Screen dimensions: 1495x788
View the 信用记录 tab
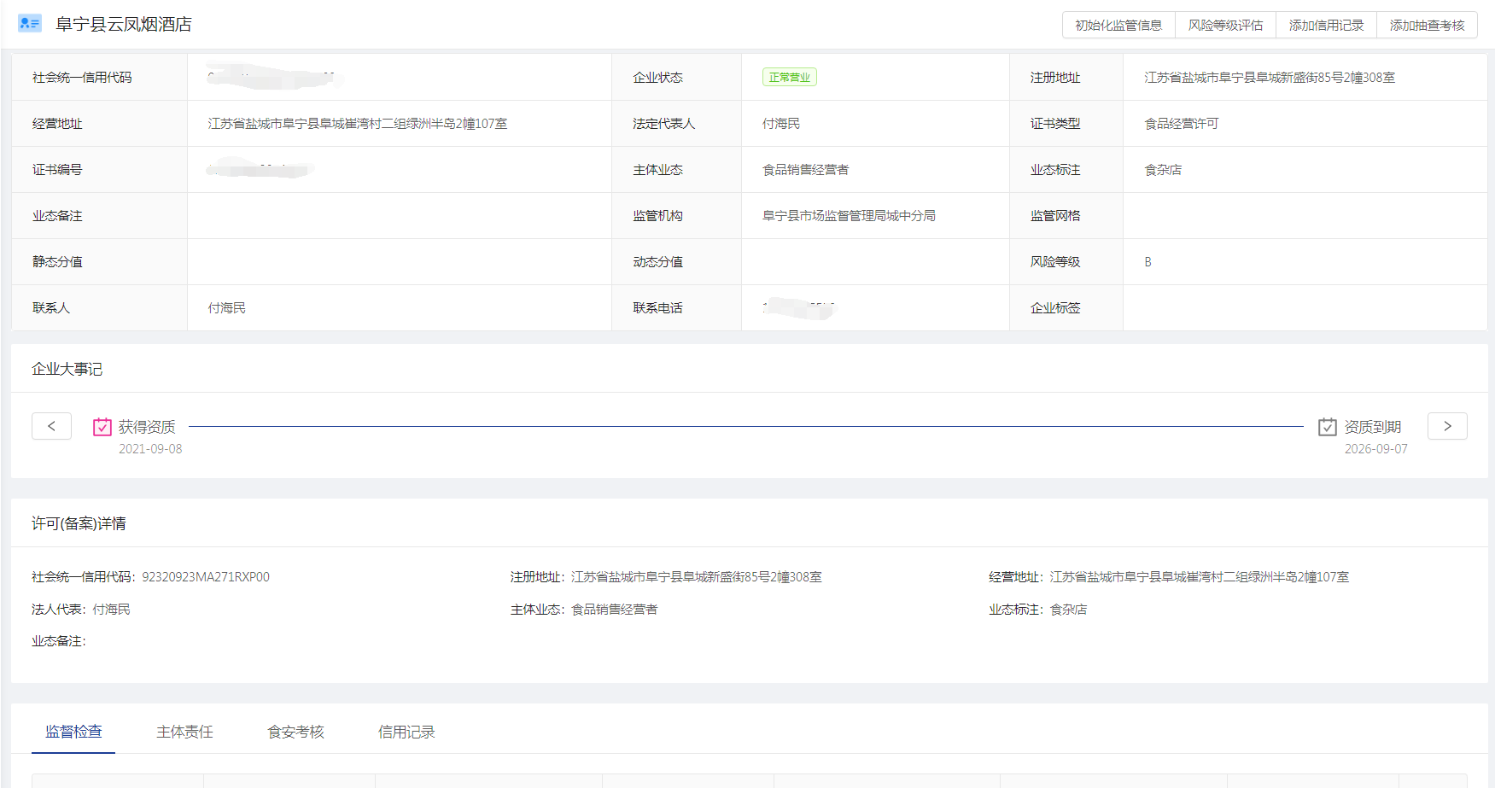(406, 732)
